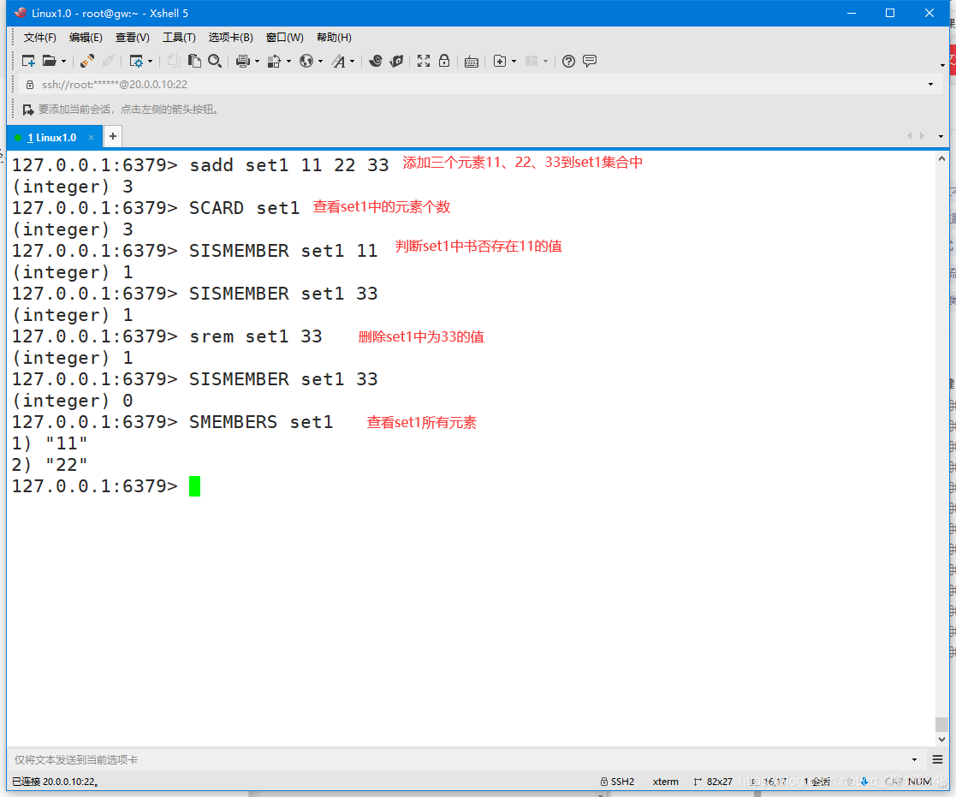Click the tab scroll left arrow
Viewport: 956px width, 797px height.
point(909,136)
